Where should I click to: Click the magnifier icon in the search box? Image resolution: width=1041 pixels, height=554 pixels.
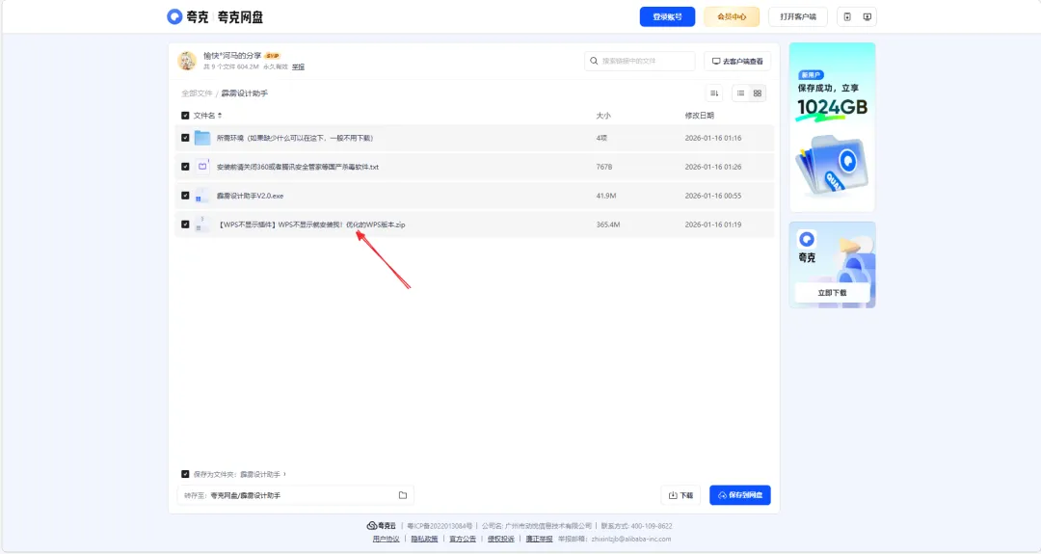[594, 61]
